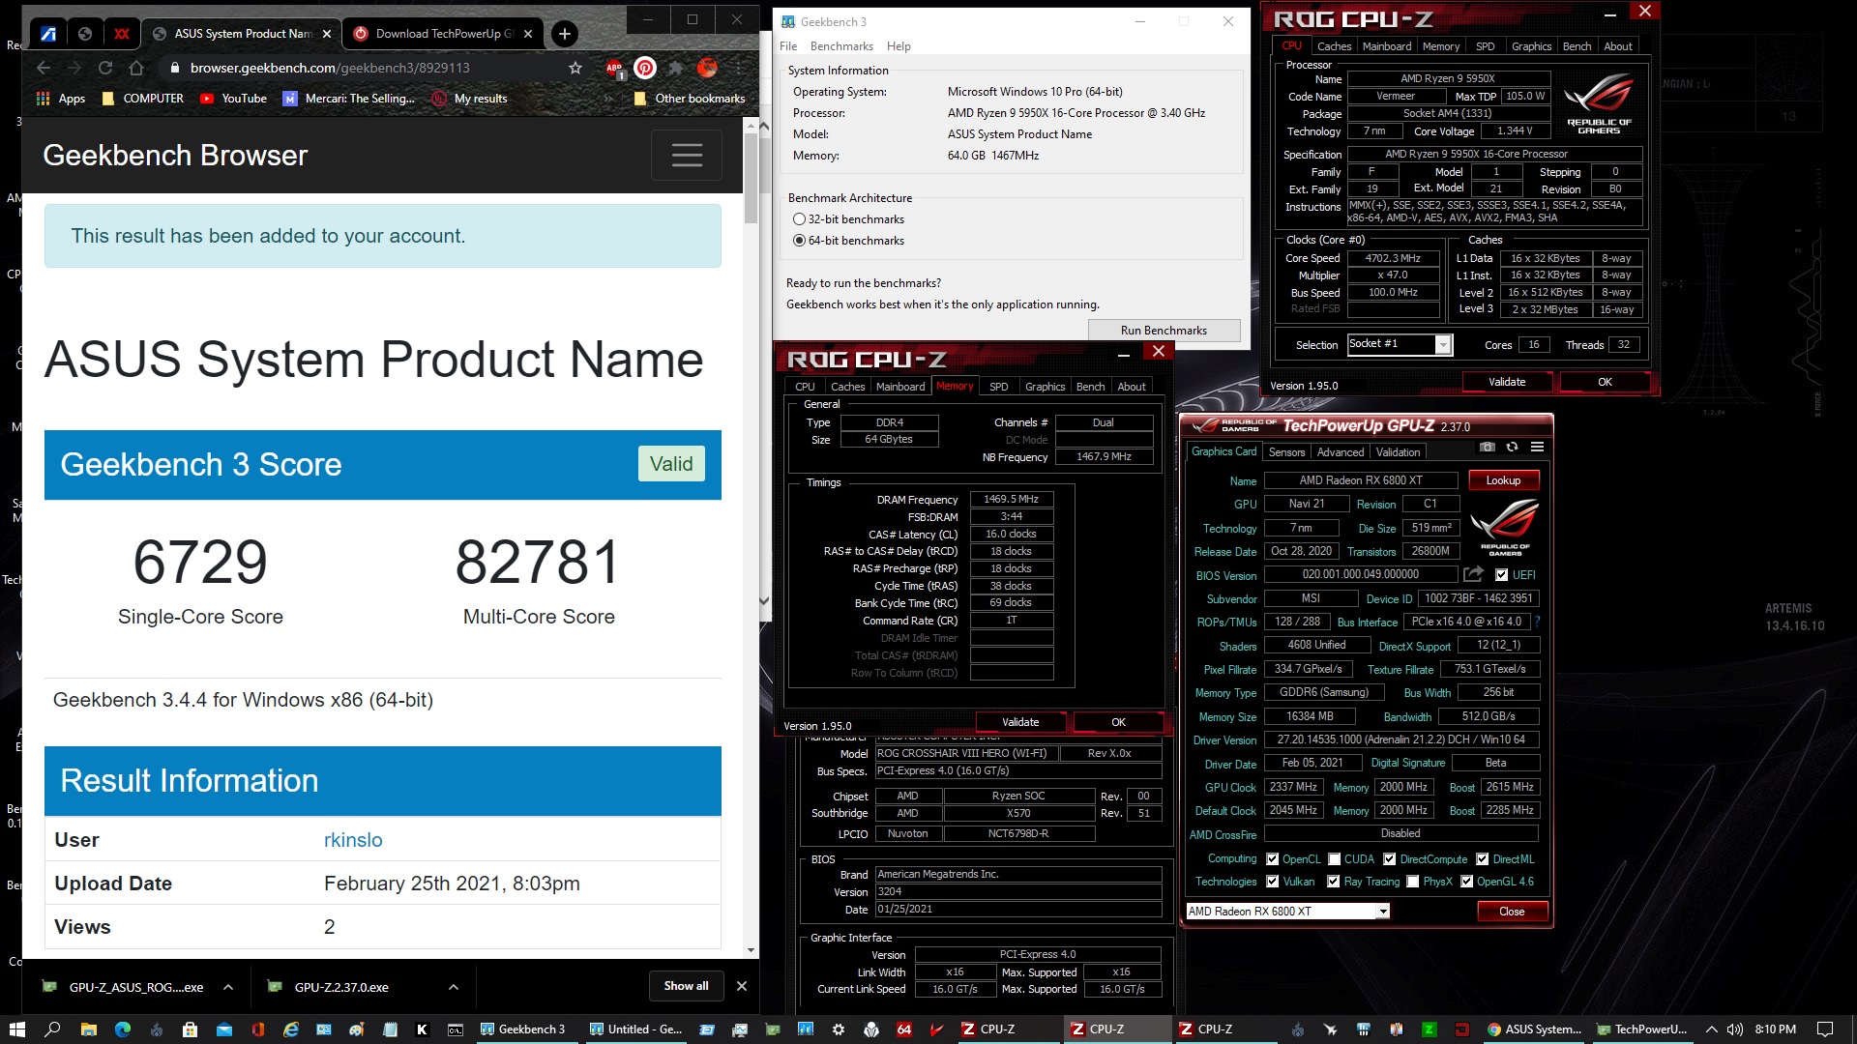Viewport: 1857px width, 1044px height.
Task: Open the Geekbench 3 File menu
Action: pos(788,46)
